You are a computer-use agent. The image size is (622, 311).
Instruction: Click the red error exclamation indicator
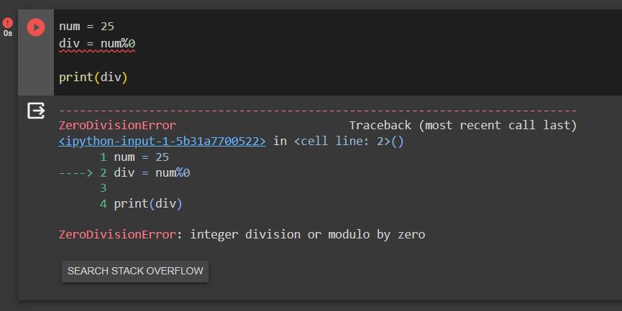coord(8,23)
